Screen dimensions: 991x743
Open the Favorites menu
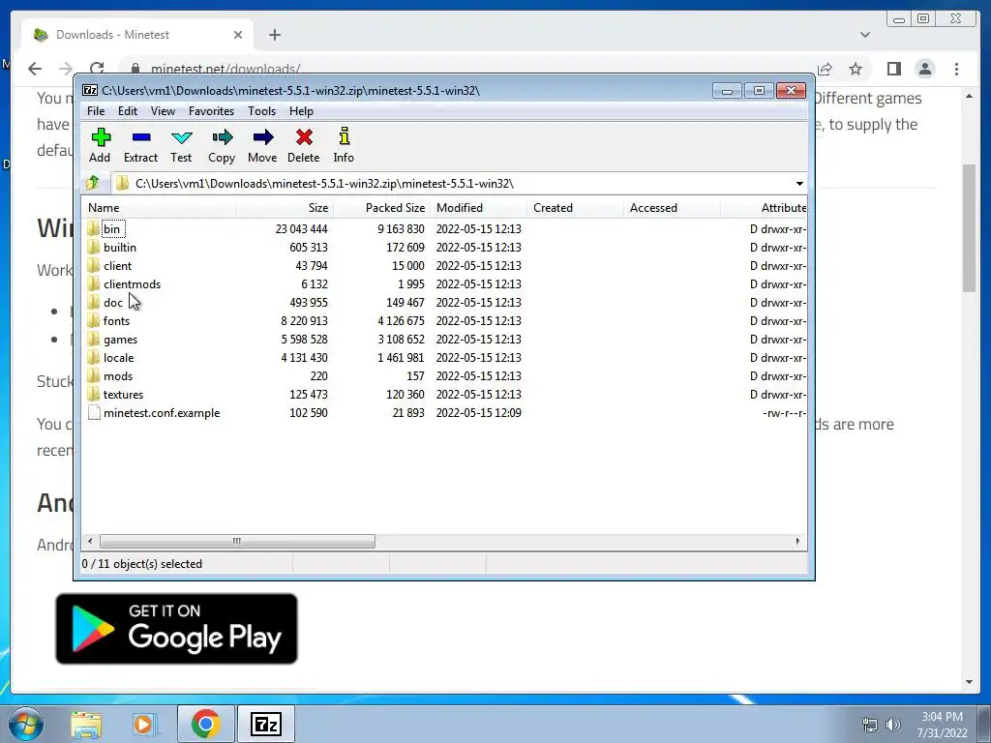click(212, 110)
